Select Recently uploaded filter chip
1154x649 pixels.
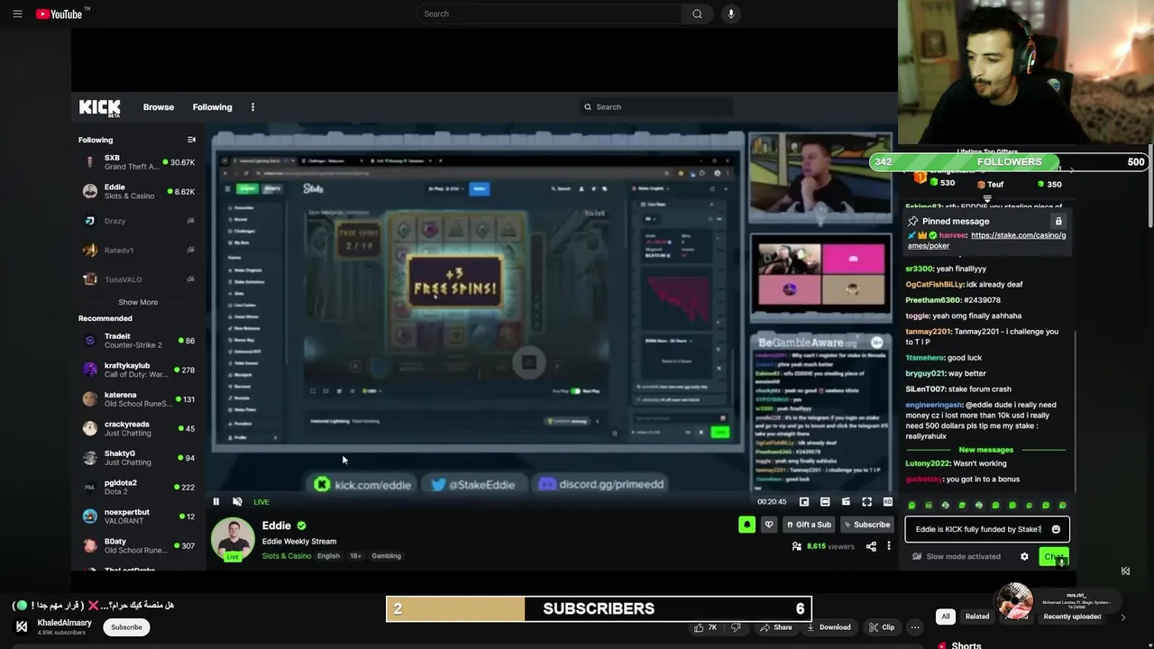click(1072, 617)
